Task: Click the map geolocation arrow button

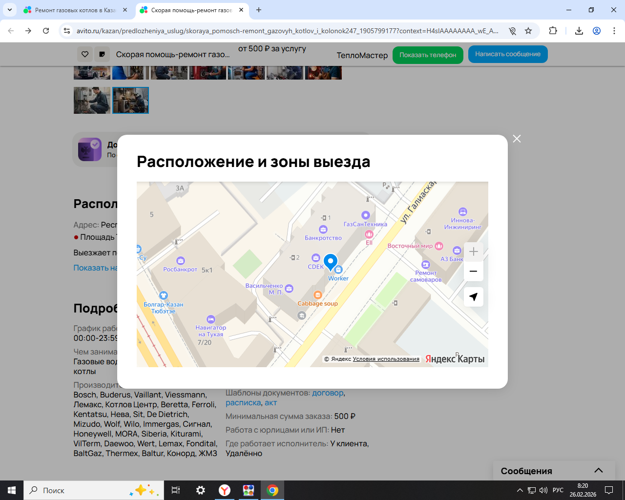Action: [473, 297]
